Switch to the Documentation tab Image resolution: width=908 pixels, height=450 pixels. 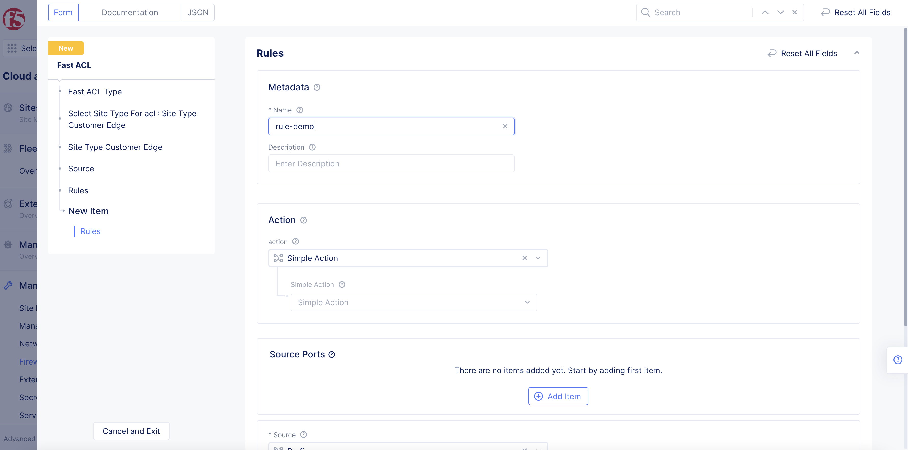click(x=130, y=13)
